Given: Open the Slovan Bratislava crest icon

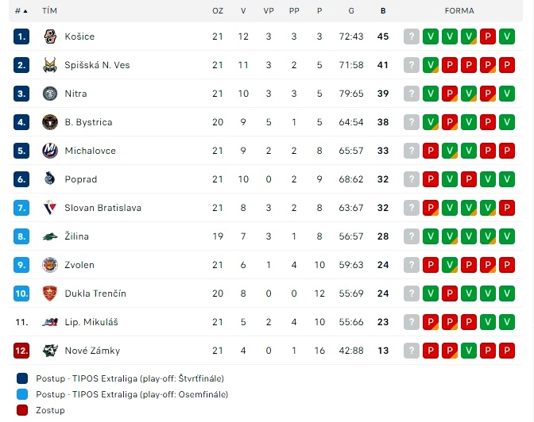Looking at the screenshot, I should [x=50, y=208].
